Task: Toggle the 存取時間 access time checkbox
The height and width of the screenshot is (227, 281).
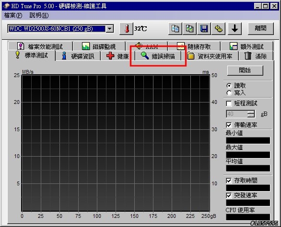Action: (x=229, y=181)
